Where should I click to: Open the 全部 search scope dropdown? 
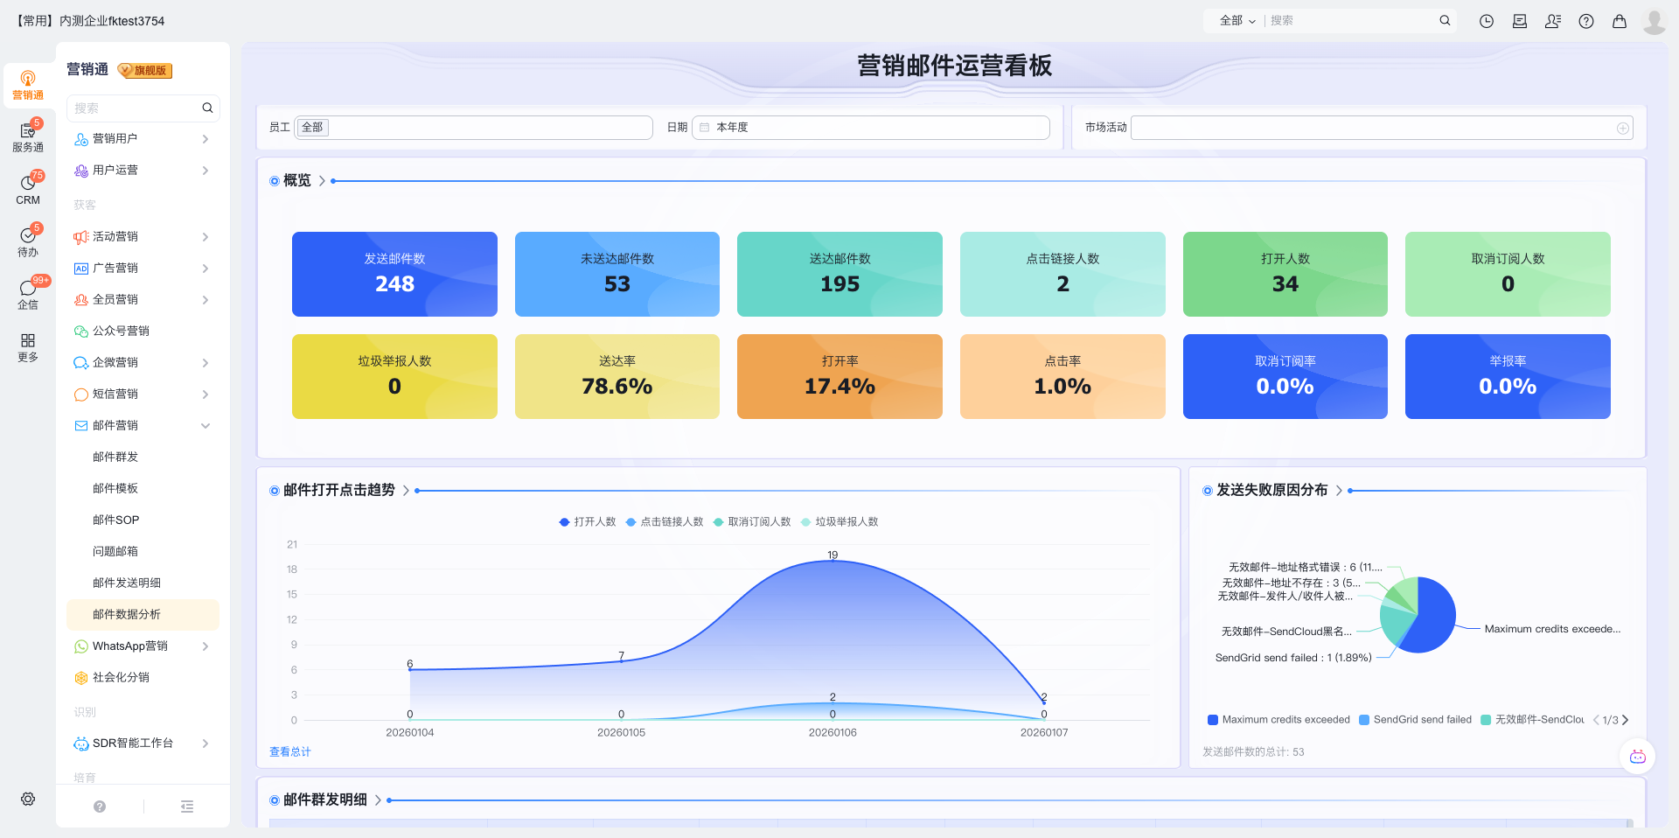(x=1237, y=21)
